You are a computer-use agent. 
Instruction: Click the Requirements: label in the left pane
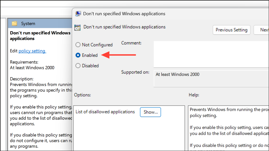[x=24, y=62]
